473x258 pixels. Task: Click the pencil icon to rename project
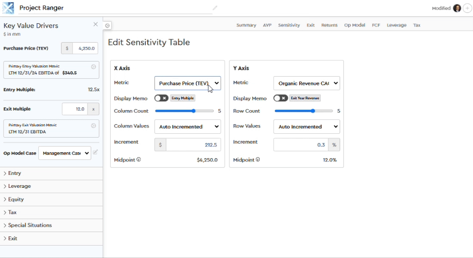(215, 8)
